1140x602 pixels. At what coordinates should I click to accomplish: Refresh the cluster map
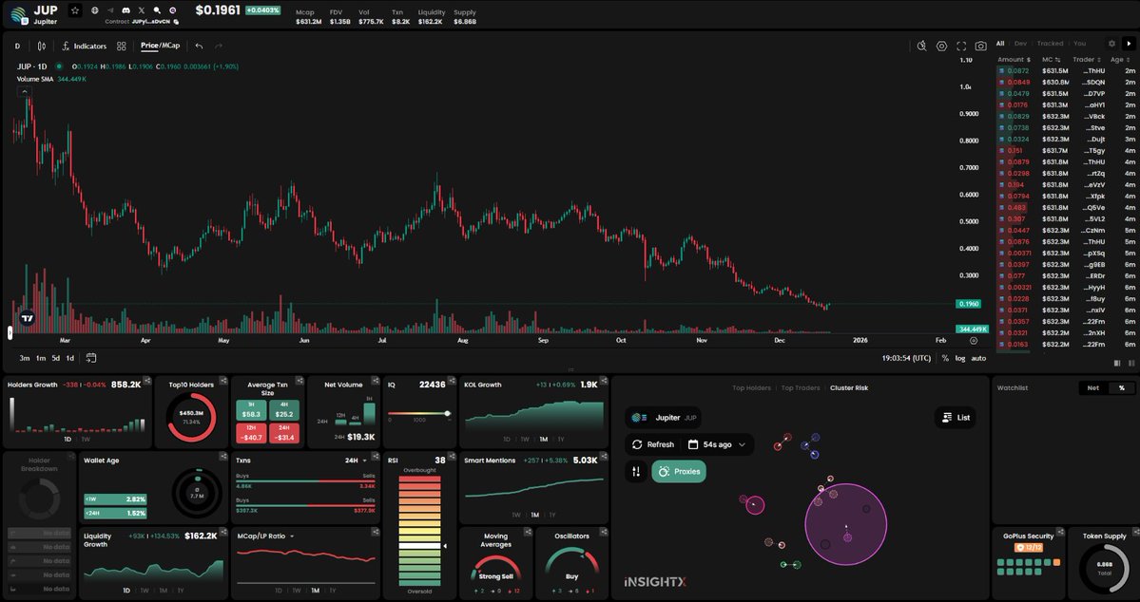652,444
